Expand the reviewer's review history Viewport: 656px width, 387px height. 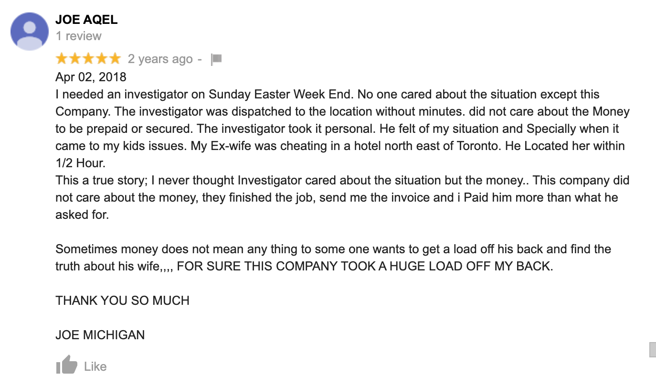(x=78, y=35)
